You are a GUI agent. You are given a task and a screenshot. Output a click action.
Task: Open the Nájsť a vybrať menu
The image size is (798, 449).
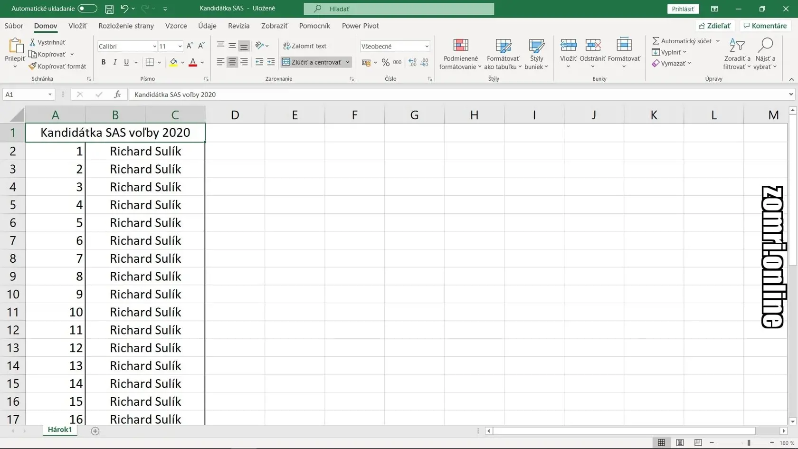click(x=765, y=54)
